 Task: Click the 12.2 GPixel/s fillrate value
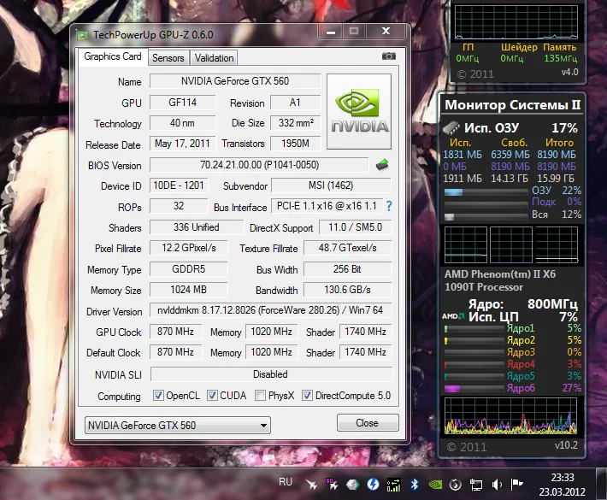(x=189, y=248)
